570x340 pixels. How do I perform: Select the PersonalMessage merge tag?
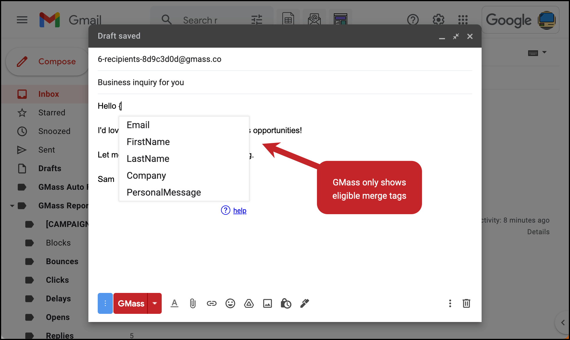click(184, 192)
